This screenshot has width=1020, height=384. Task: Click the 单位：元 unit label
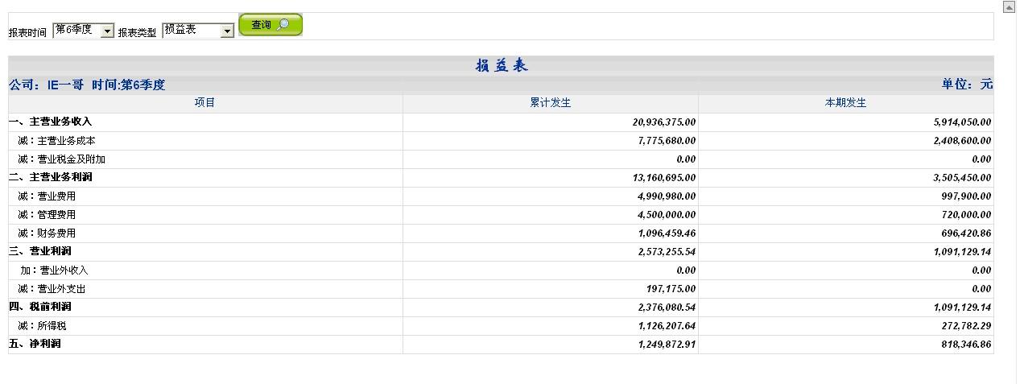[x=968, y=85]
